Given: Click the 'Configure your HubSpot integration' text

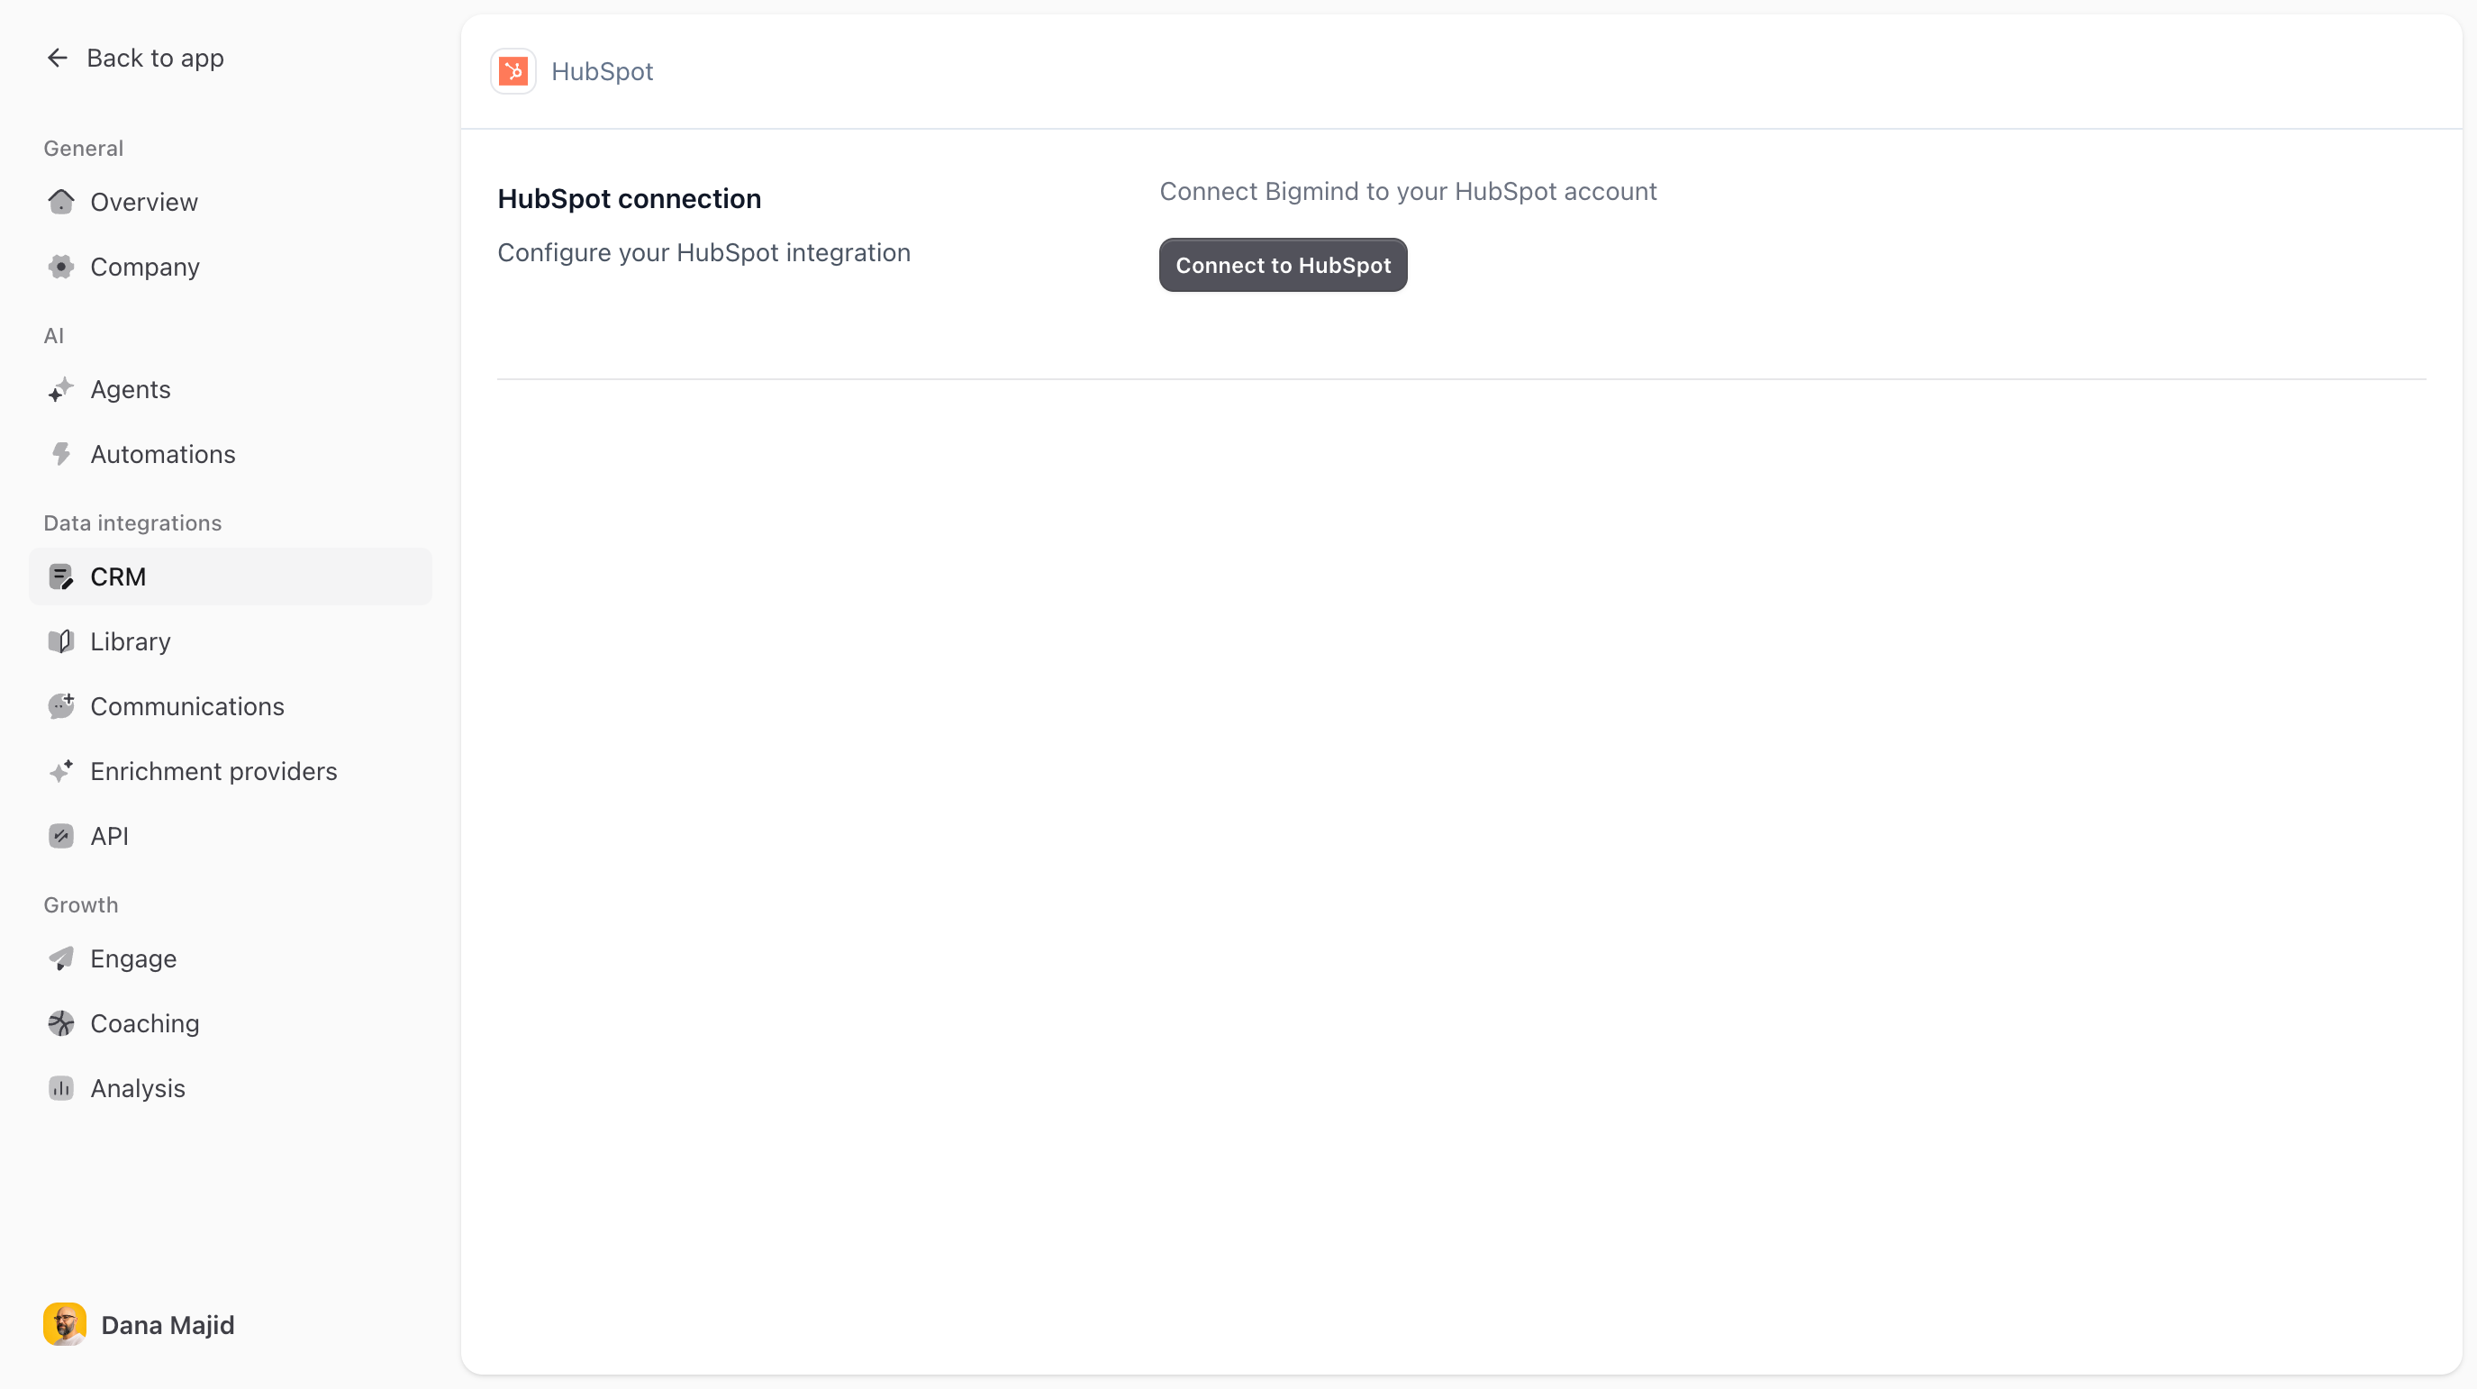Looking at the screenshot, I should pyautogui.click(x=703, y=252).
